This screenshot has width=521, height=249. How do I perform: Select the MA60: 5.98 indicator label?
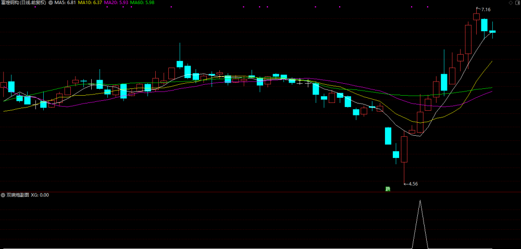coord(142,3)
